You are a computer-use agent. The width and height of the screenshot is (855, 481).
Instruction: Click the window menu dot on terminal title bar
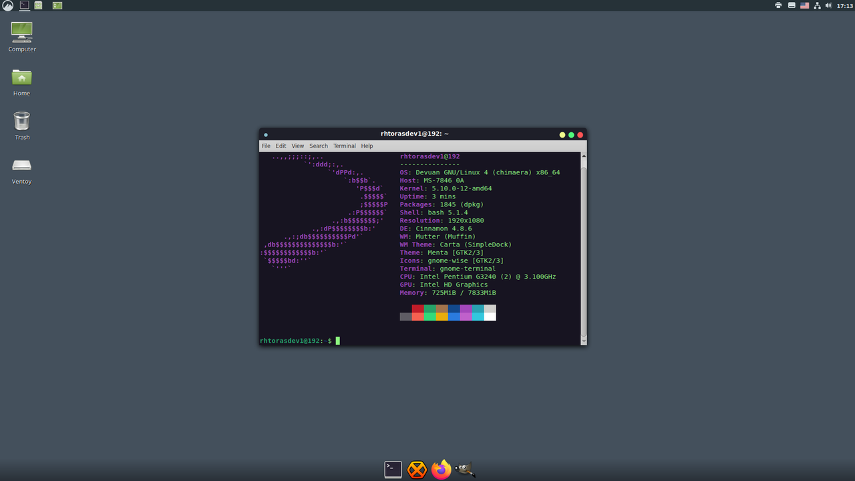(266, 135)
